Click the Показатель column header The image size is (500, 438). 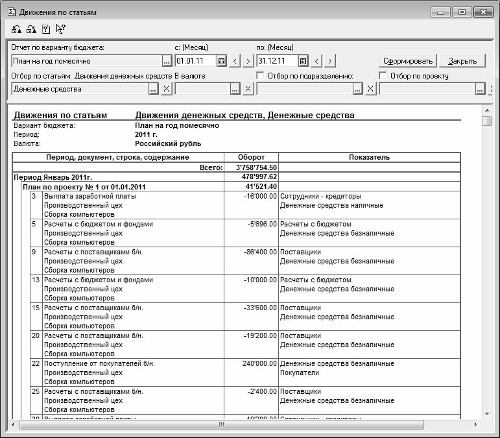pos(369,157)
